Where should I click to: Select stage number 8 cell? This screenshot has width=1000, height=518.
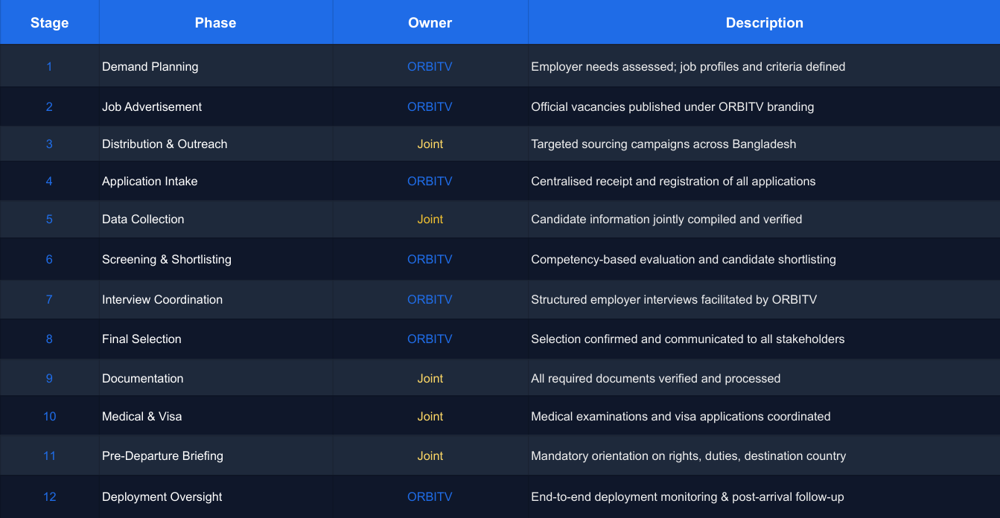pos(49,339)
